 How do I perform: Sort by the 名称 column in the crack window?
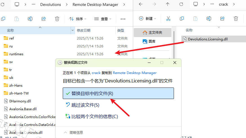pos(189,30)
